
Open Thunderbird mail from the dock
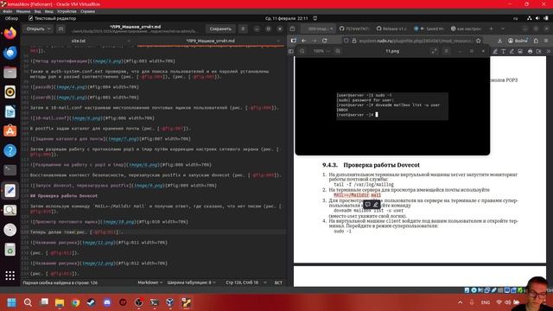coord(10,53)
